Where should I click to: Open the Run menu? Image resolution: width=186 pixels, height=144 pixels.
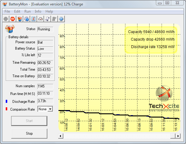(x=27, y=11)
